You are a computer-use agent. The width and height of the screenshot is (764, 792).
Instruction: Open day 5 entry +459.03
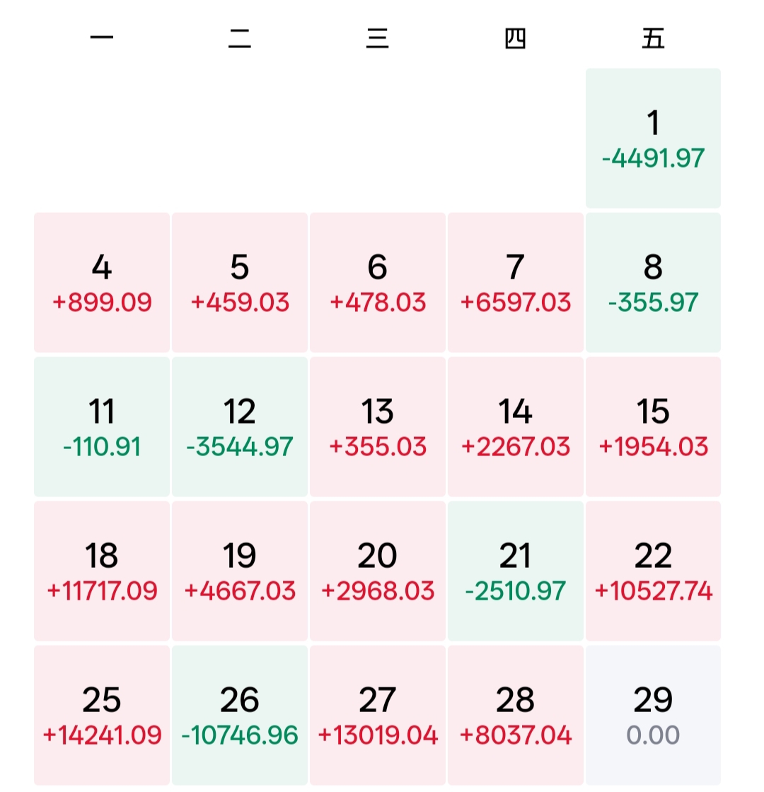pos(240,282)
